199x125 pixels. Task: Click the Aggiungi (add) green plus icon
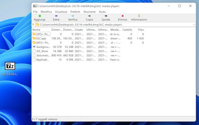[40, 16]
